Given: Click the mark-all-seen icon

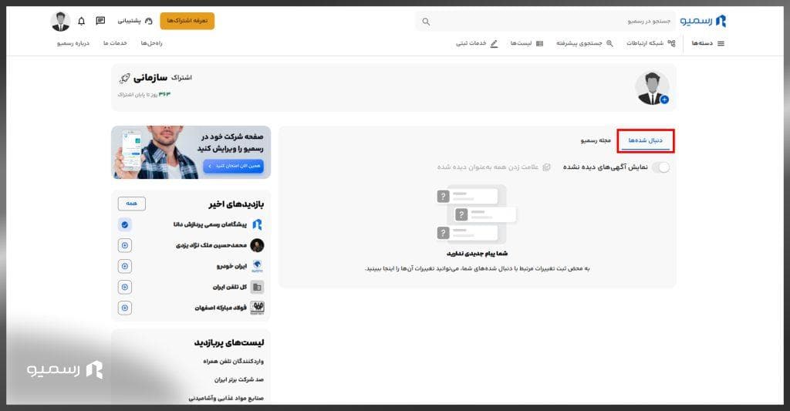Looking at the screenshot, I should (x=547, y=167).
